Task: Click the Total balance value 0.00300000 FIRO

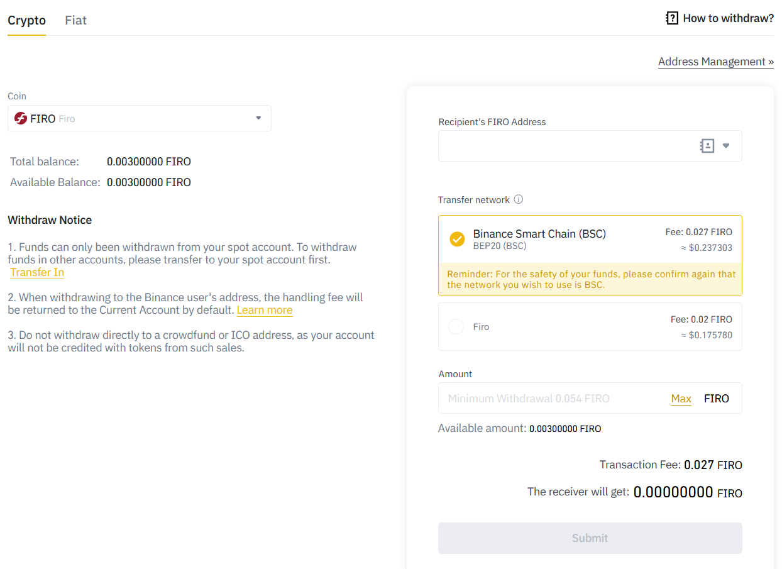Action: 149,162
